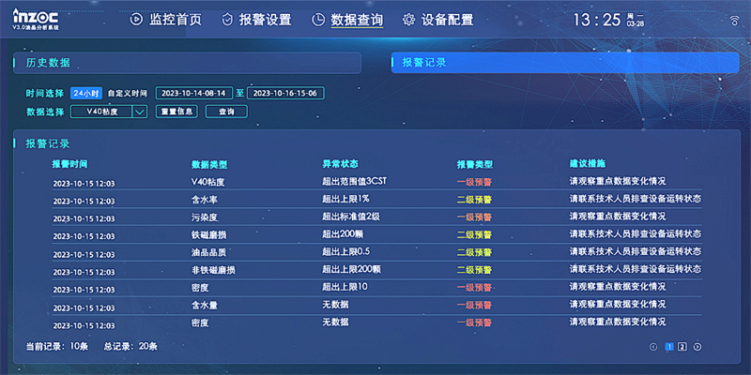
Task: Click the clock icon beside 数据查询
Action: [x=319, y=20]
